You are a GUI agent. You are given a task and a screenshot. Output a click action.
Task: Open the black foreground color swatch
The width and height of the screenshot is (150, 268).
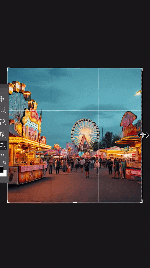point(1,169)
